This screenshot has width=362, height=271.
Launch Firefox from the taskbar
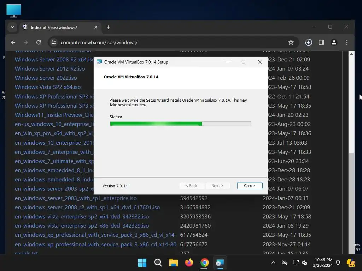point(189,263)
